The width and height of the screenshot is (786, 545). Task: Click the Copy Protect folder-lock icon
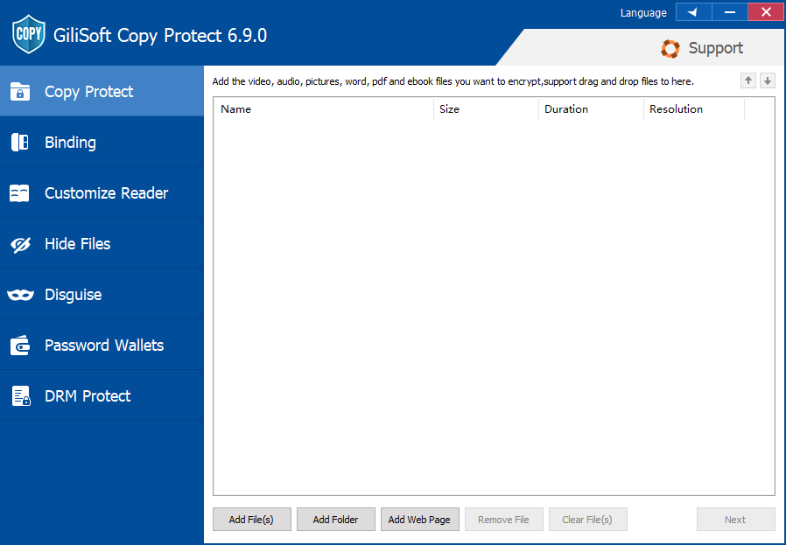point(20,92)
